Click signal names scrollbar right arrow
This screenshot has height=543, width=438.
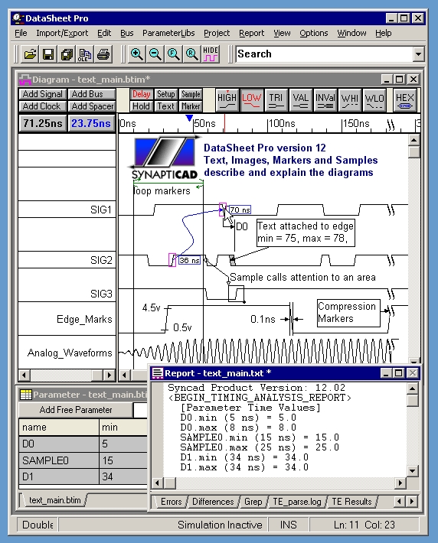point(109,375)
